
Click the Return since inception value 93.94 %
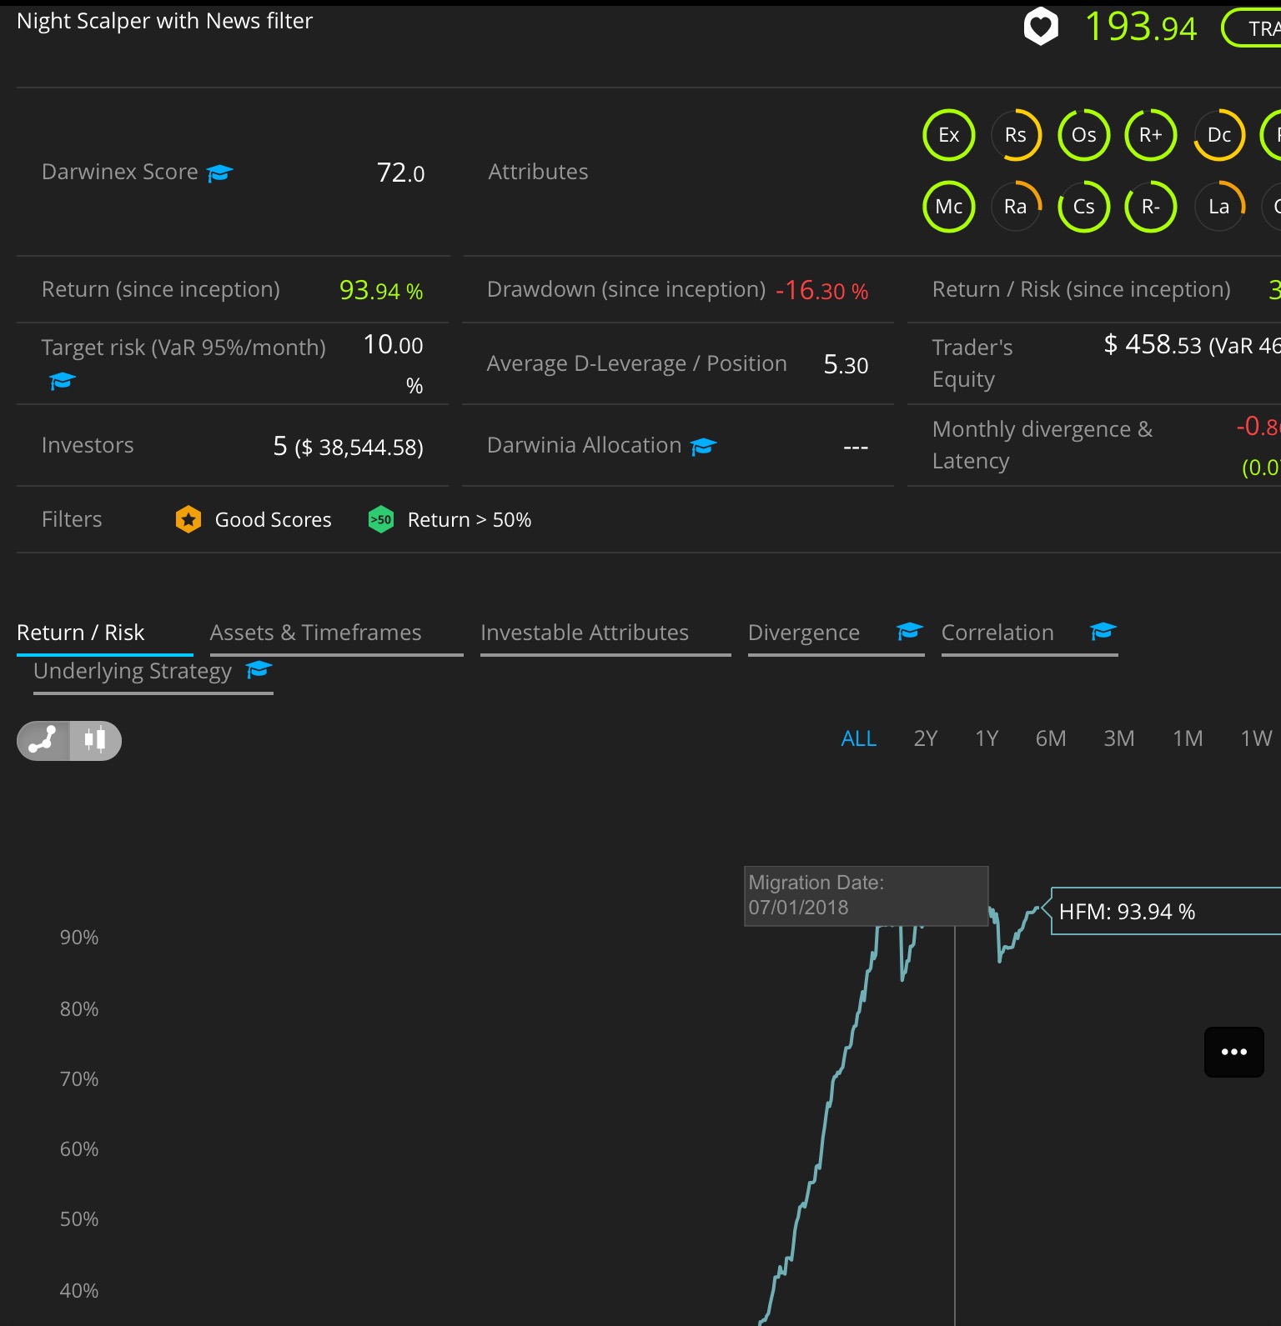pyautogui.click(x=381, y=290)
